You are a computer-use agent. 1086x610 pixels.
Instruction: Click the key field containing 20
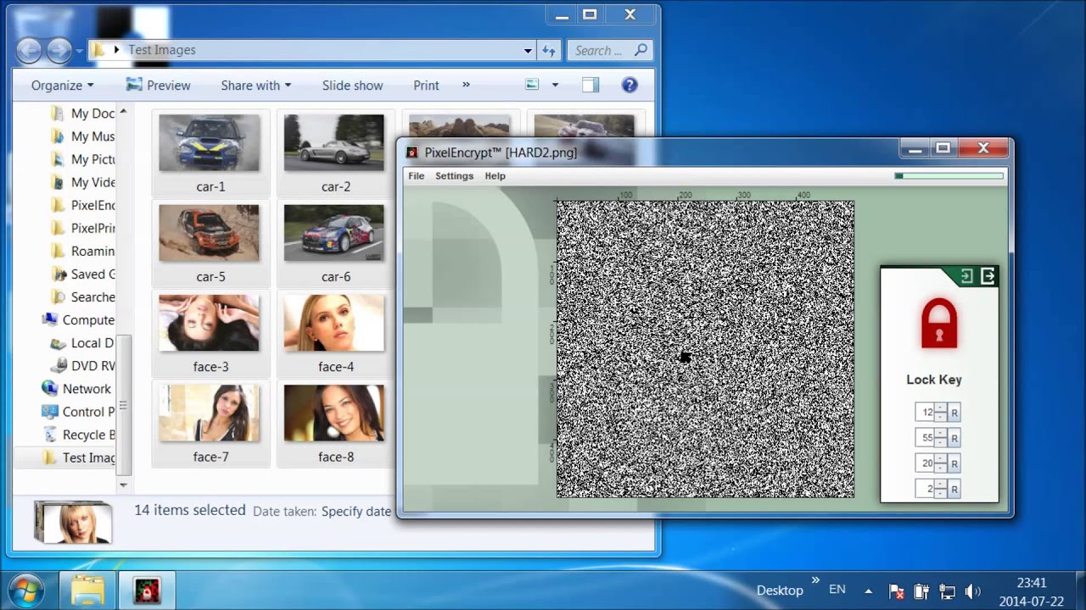[x=925, y=463]
